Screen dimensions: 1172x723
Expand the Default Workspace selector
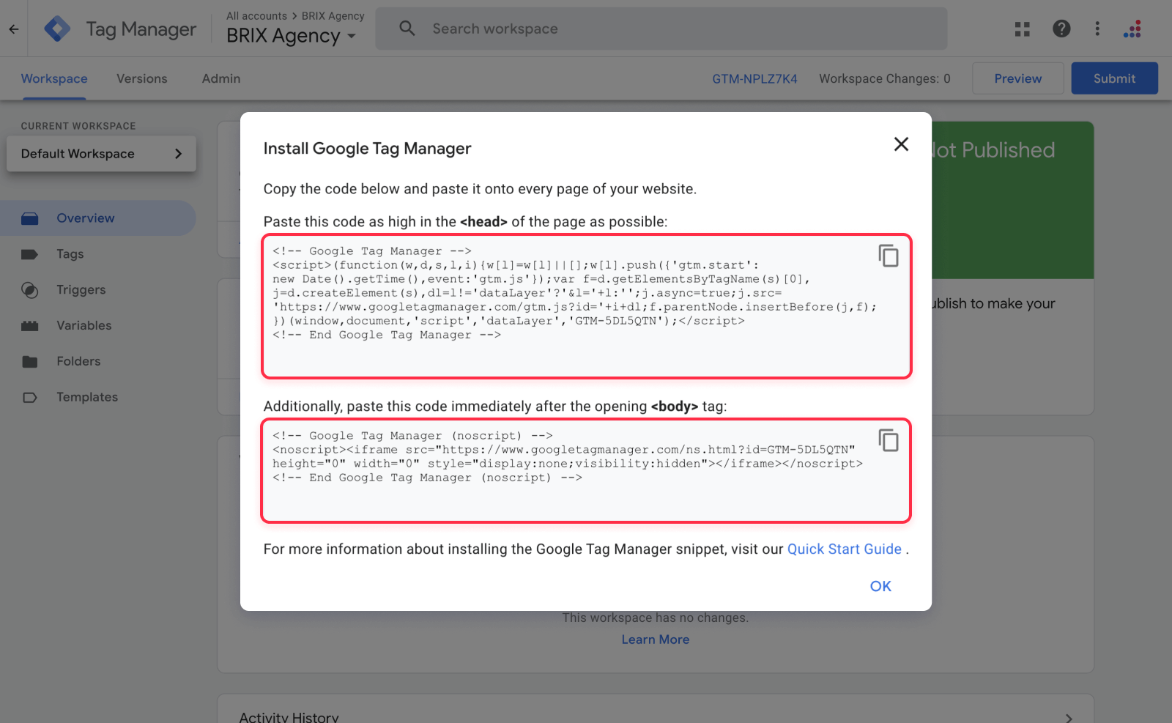coord(101,154)
